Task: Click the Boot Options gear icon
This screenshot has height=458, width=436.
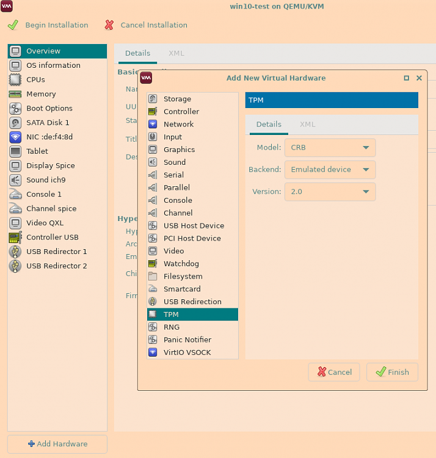Action: tap(15, 108)
